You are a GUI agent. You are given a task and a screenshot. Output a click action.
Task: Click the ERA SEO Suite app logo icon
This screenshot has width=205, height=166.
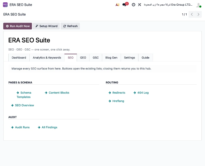[5, 5]
